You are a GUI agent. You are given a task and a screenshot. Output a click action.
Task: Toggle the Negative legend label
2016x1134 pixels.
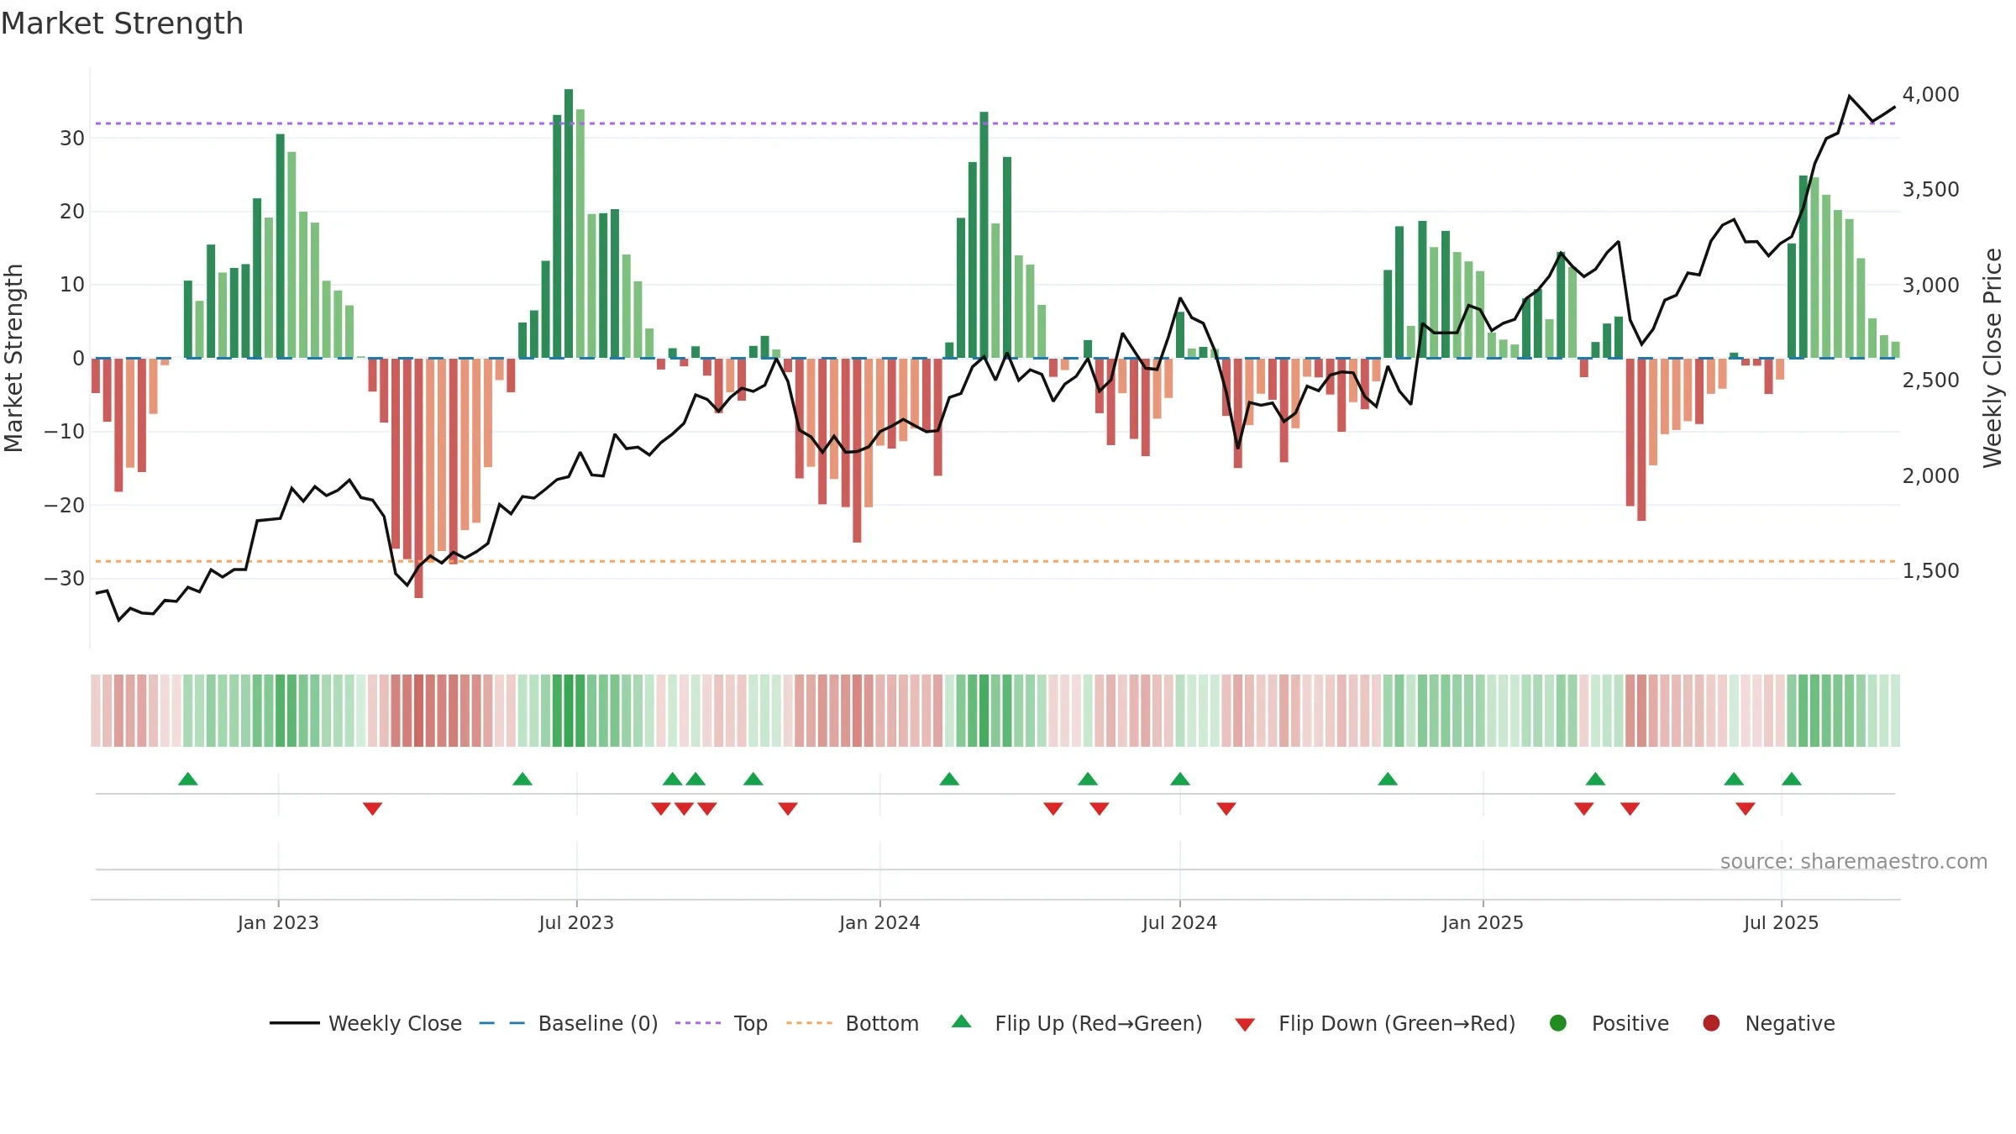[1790, 1023]
